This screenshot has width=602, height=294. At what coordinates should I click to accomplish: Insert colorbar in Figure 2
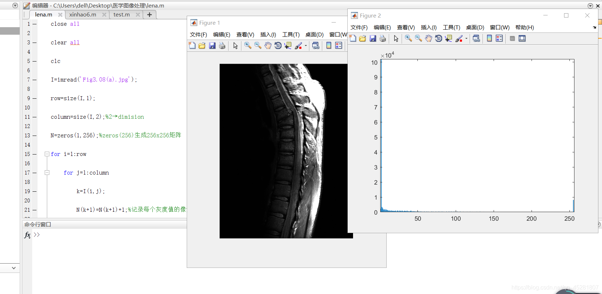pyautogui.click(x=489, y=38)
